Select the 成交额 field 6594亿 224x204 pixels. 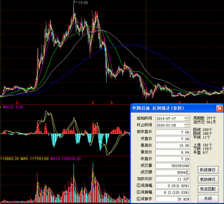tap(173, 173)
